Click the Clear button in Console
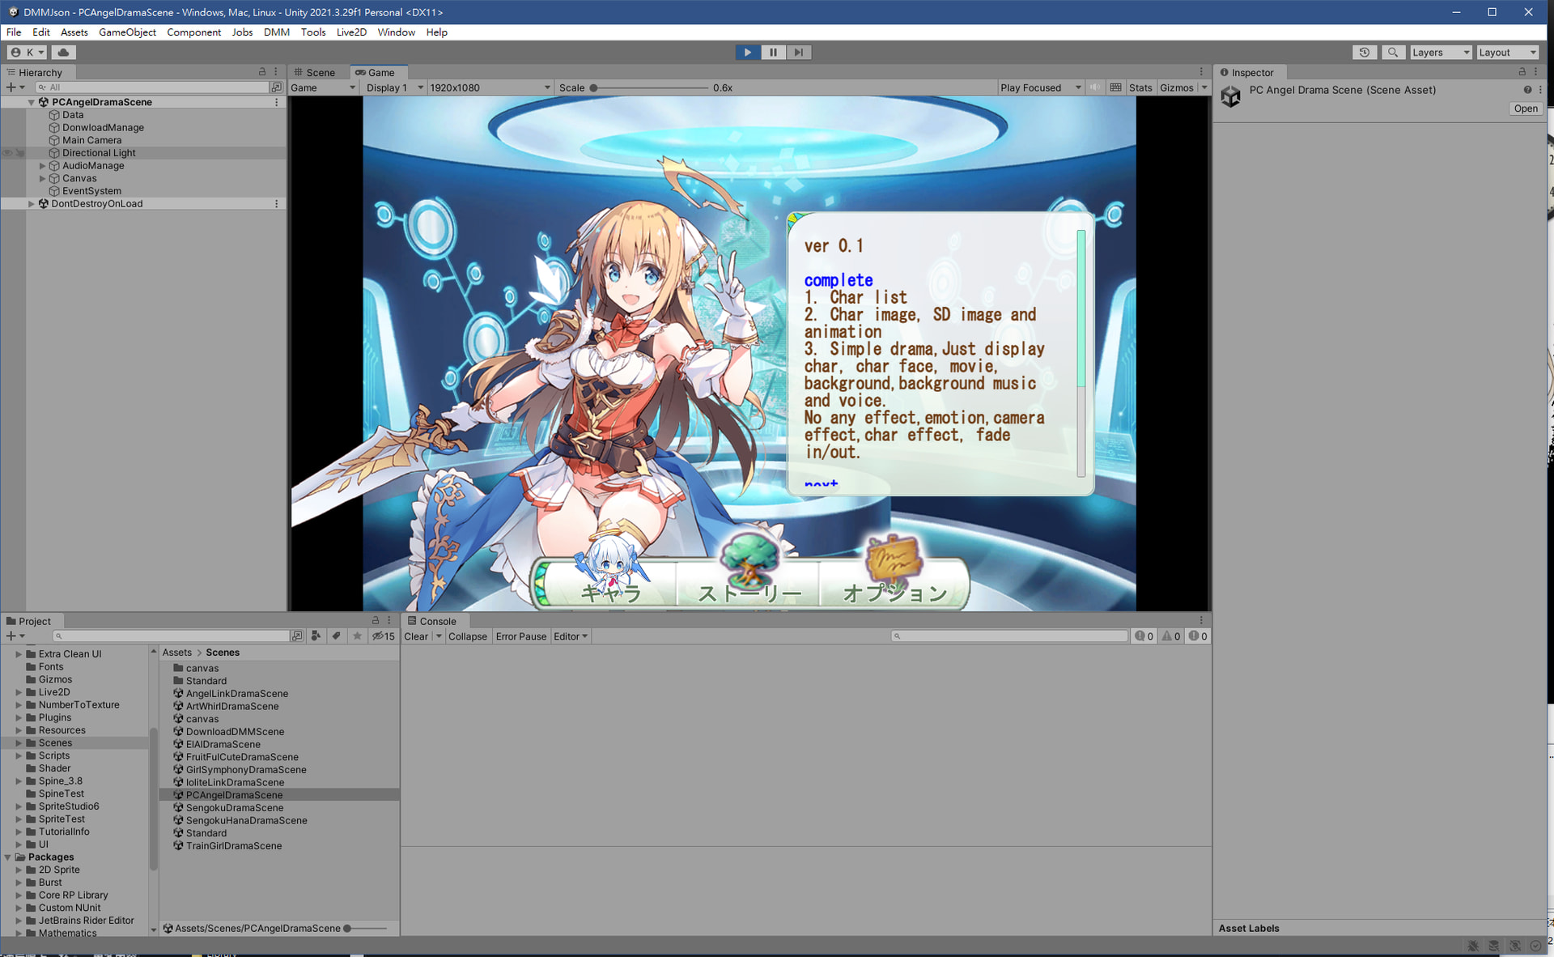Image resolution: width=1554 pixels, height=957 pixels. (x=416, y=636)
